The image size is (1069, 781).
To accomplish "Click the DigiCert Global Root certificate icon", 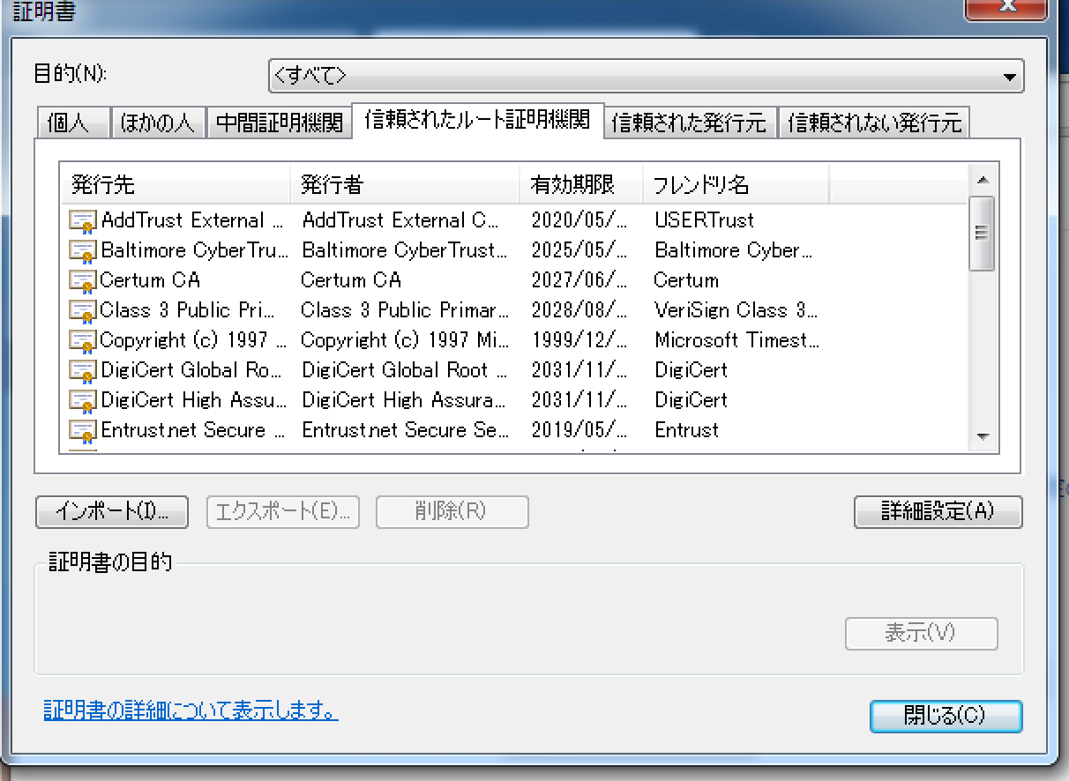I will coord(82,371).
